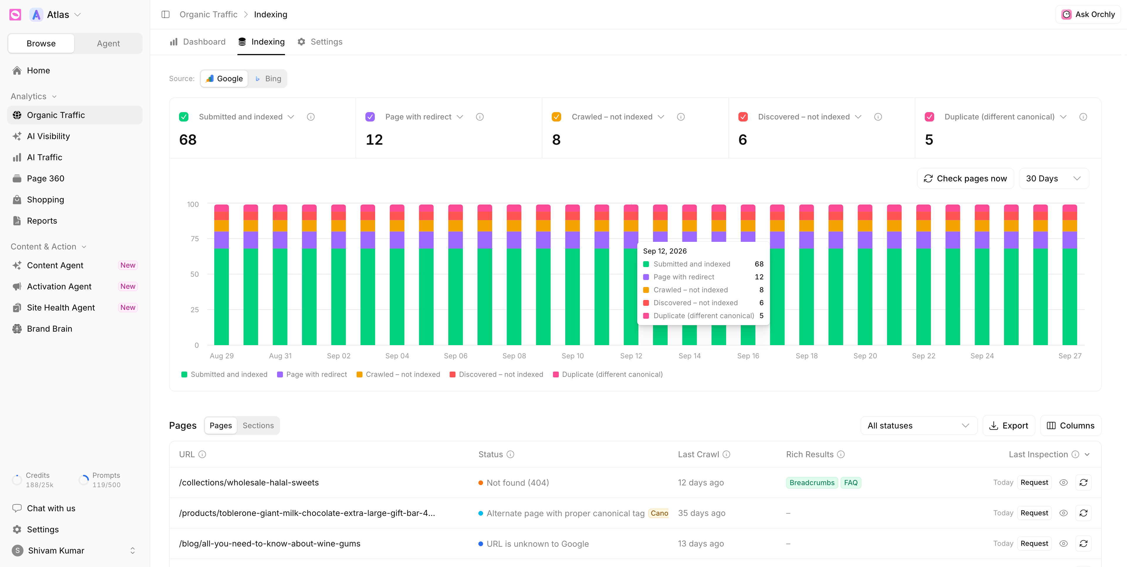The height and width of the screenshot is (567, 1127).
Task: Click the info icon beside Duplicate (different canonical)
Action: (1083, 117)
